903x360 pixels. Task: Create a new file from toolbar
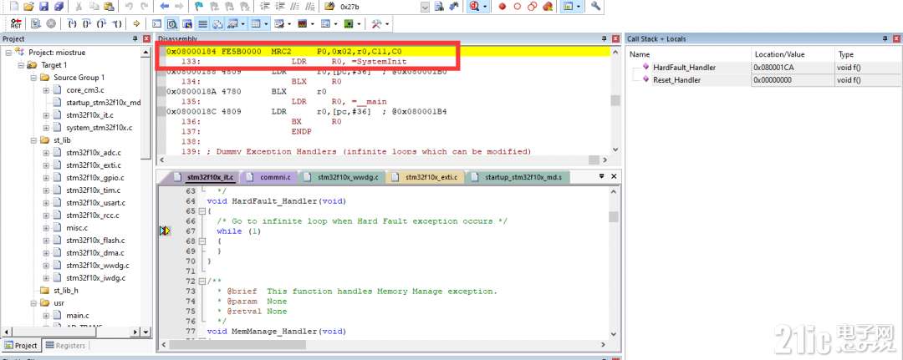(14, 7)
